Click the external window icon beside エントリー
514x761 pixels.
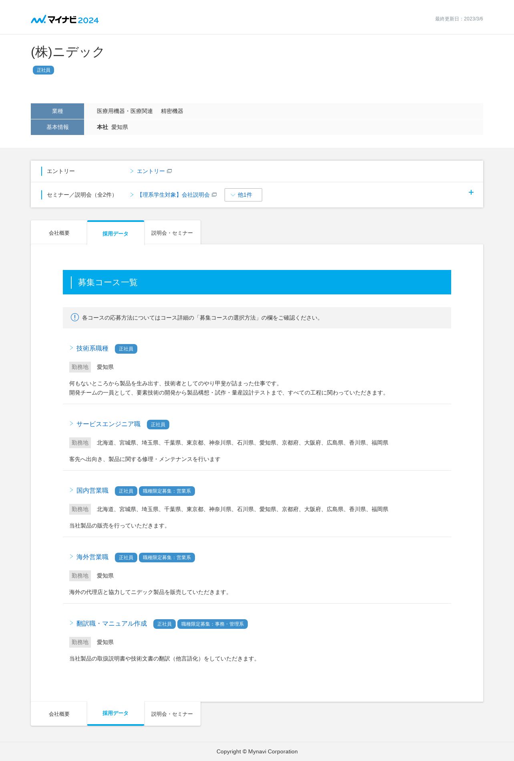tap(169, 171)
